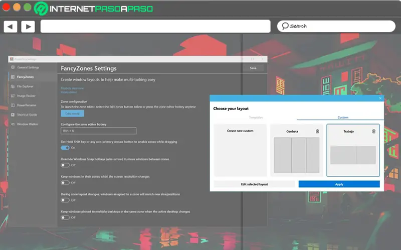Delete the Genbeta layout with trash icon
Screen dimensions: 401x250
tap(317, 131)
